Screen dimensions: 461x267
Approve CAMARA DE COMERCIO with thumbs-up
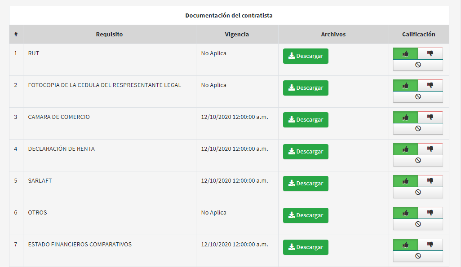click(405, 117)
